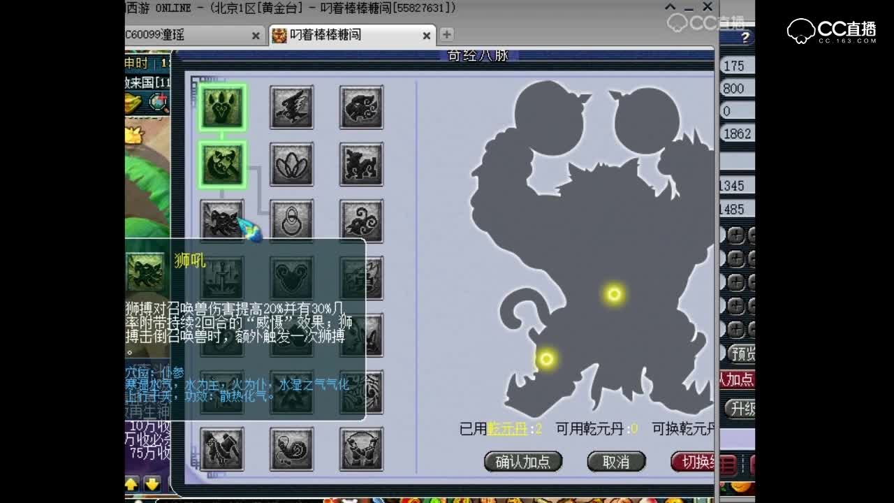Increase attribute with plus below 1485
This screenshot has width=894, height=503.
click(735, 235)
